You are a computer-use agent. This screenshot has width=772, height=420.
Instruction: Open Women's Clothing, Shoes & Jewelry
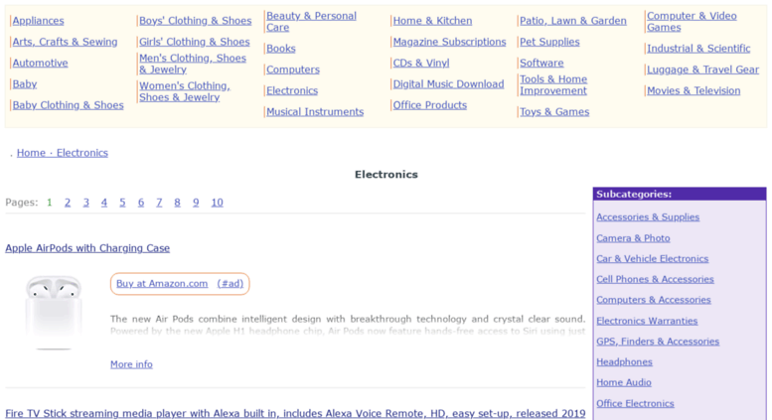pos(185,91)
